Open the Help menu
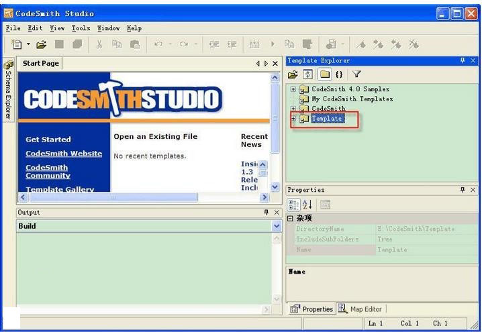Viewport: 482px width, 332px height. [134, 28]
